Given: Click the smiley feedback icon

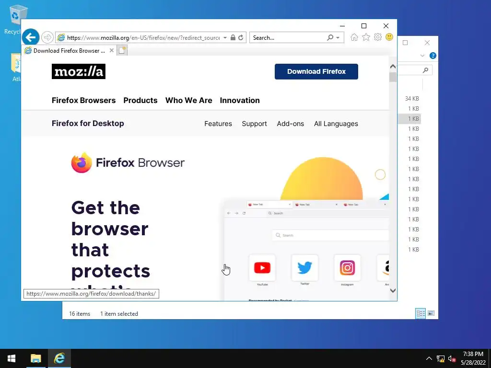Looking at the screenshot, I should [389, 37].
